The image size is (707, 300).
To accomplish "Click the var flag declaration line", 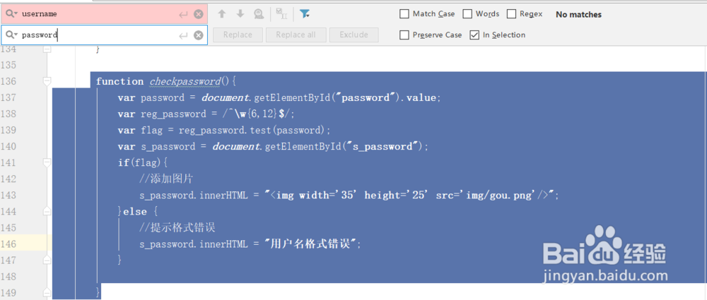I will 224,130.
